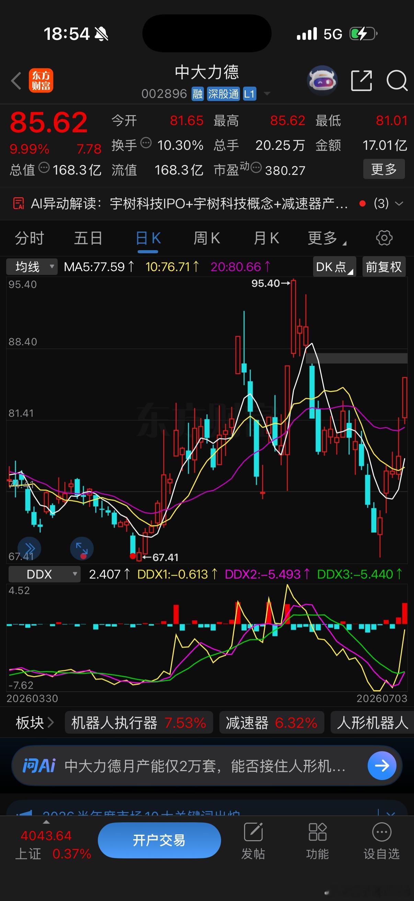The width and height of the screenshot is (414, 901).
Task: Select the 日K tab
Action: pos(148,238)
